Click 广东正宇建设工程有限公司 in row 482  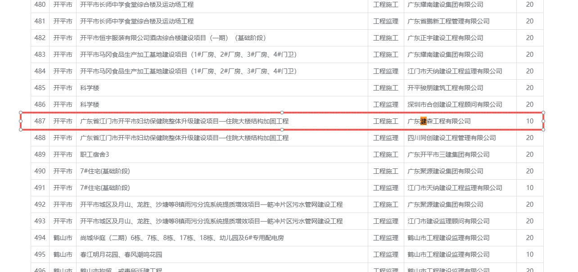tap(445, 38)
